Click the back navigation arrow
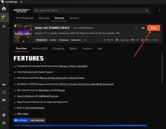 (x=22, y=2)
